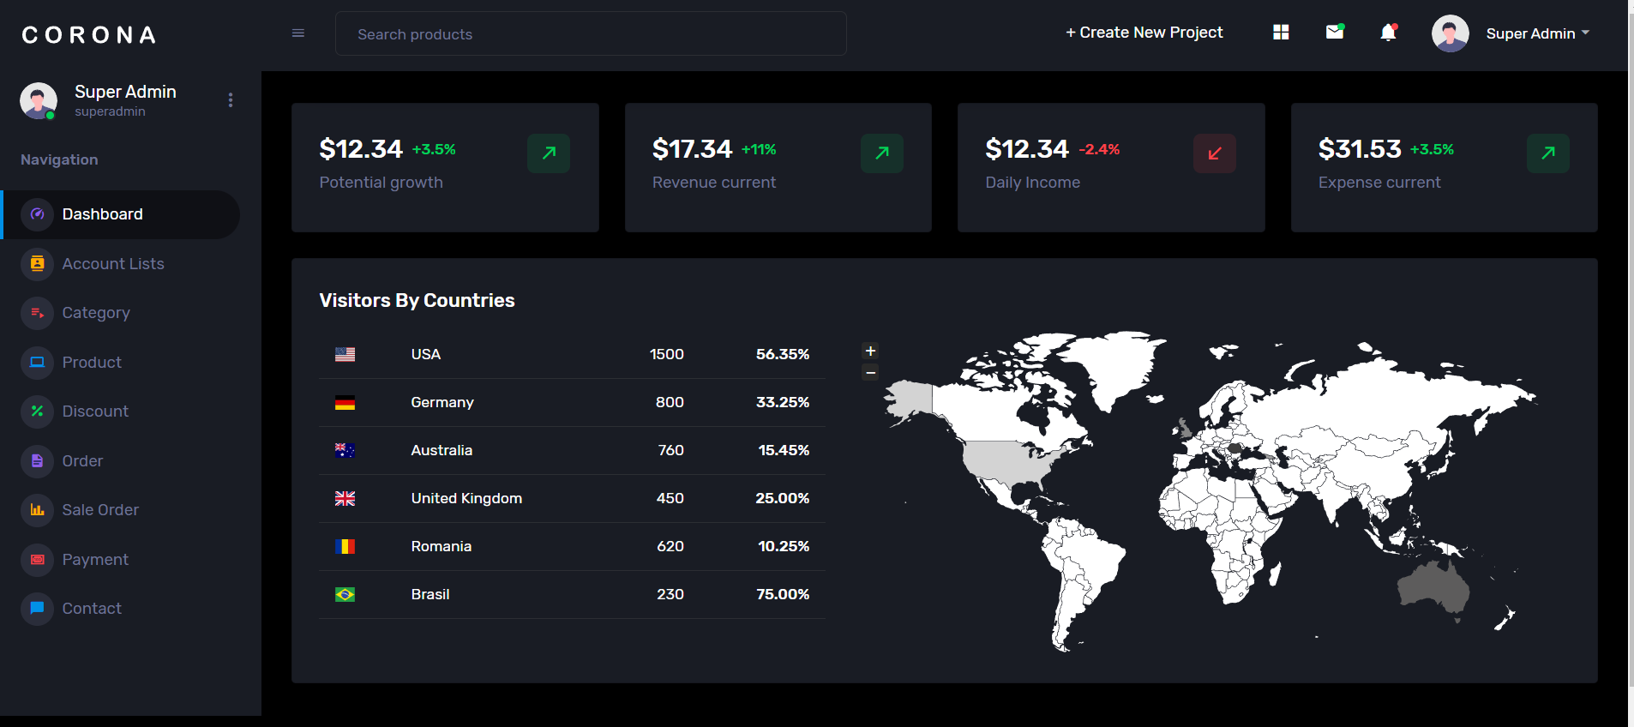The height and width of the screenshot is (727, 1634).
Task: Click the Potential growth up-arrow icon
Action: pos(549,153)
